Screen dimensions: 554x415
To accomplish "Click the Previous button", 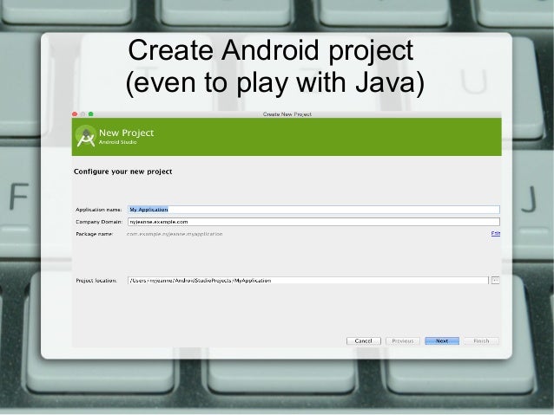I will click(402, 341).
